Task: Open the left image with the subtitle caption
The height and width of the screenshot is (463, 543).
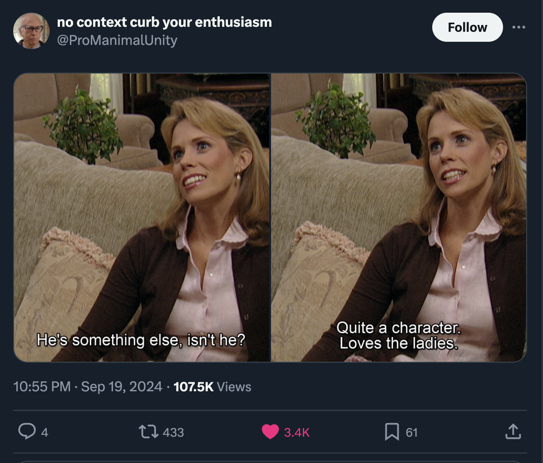Action: tap(142, 217)
